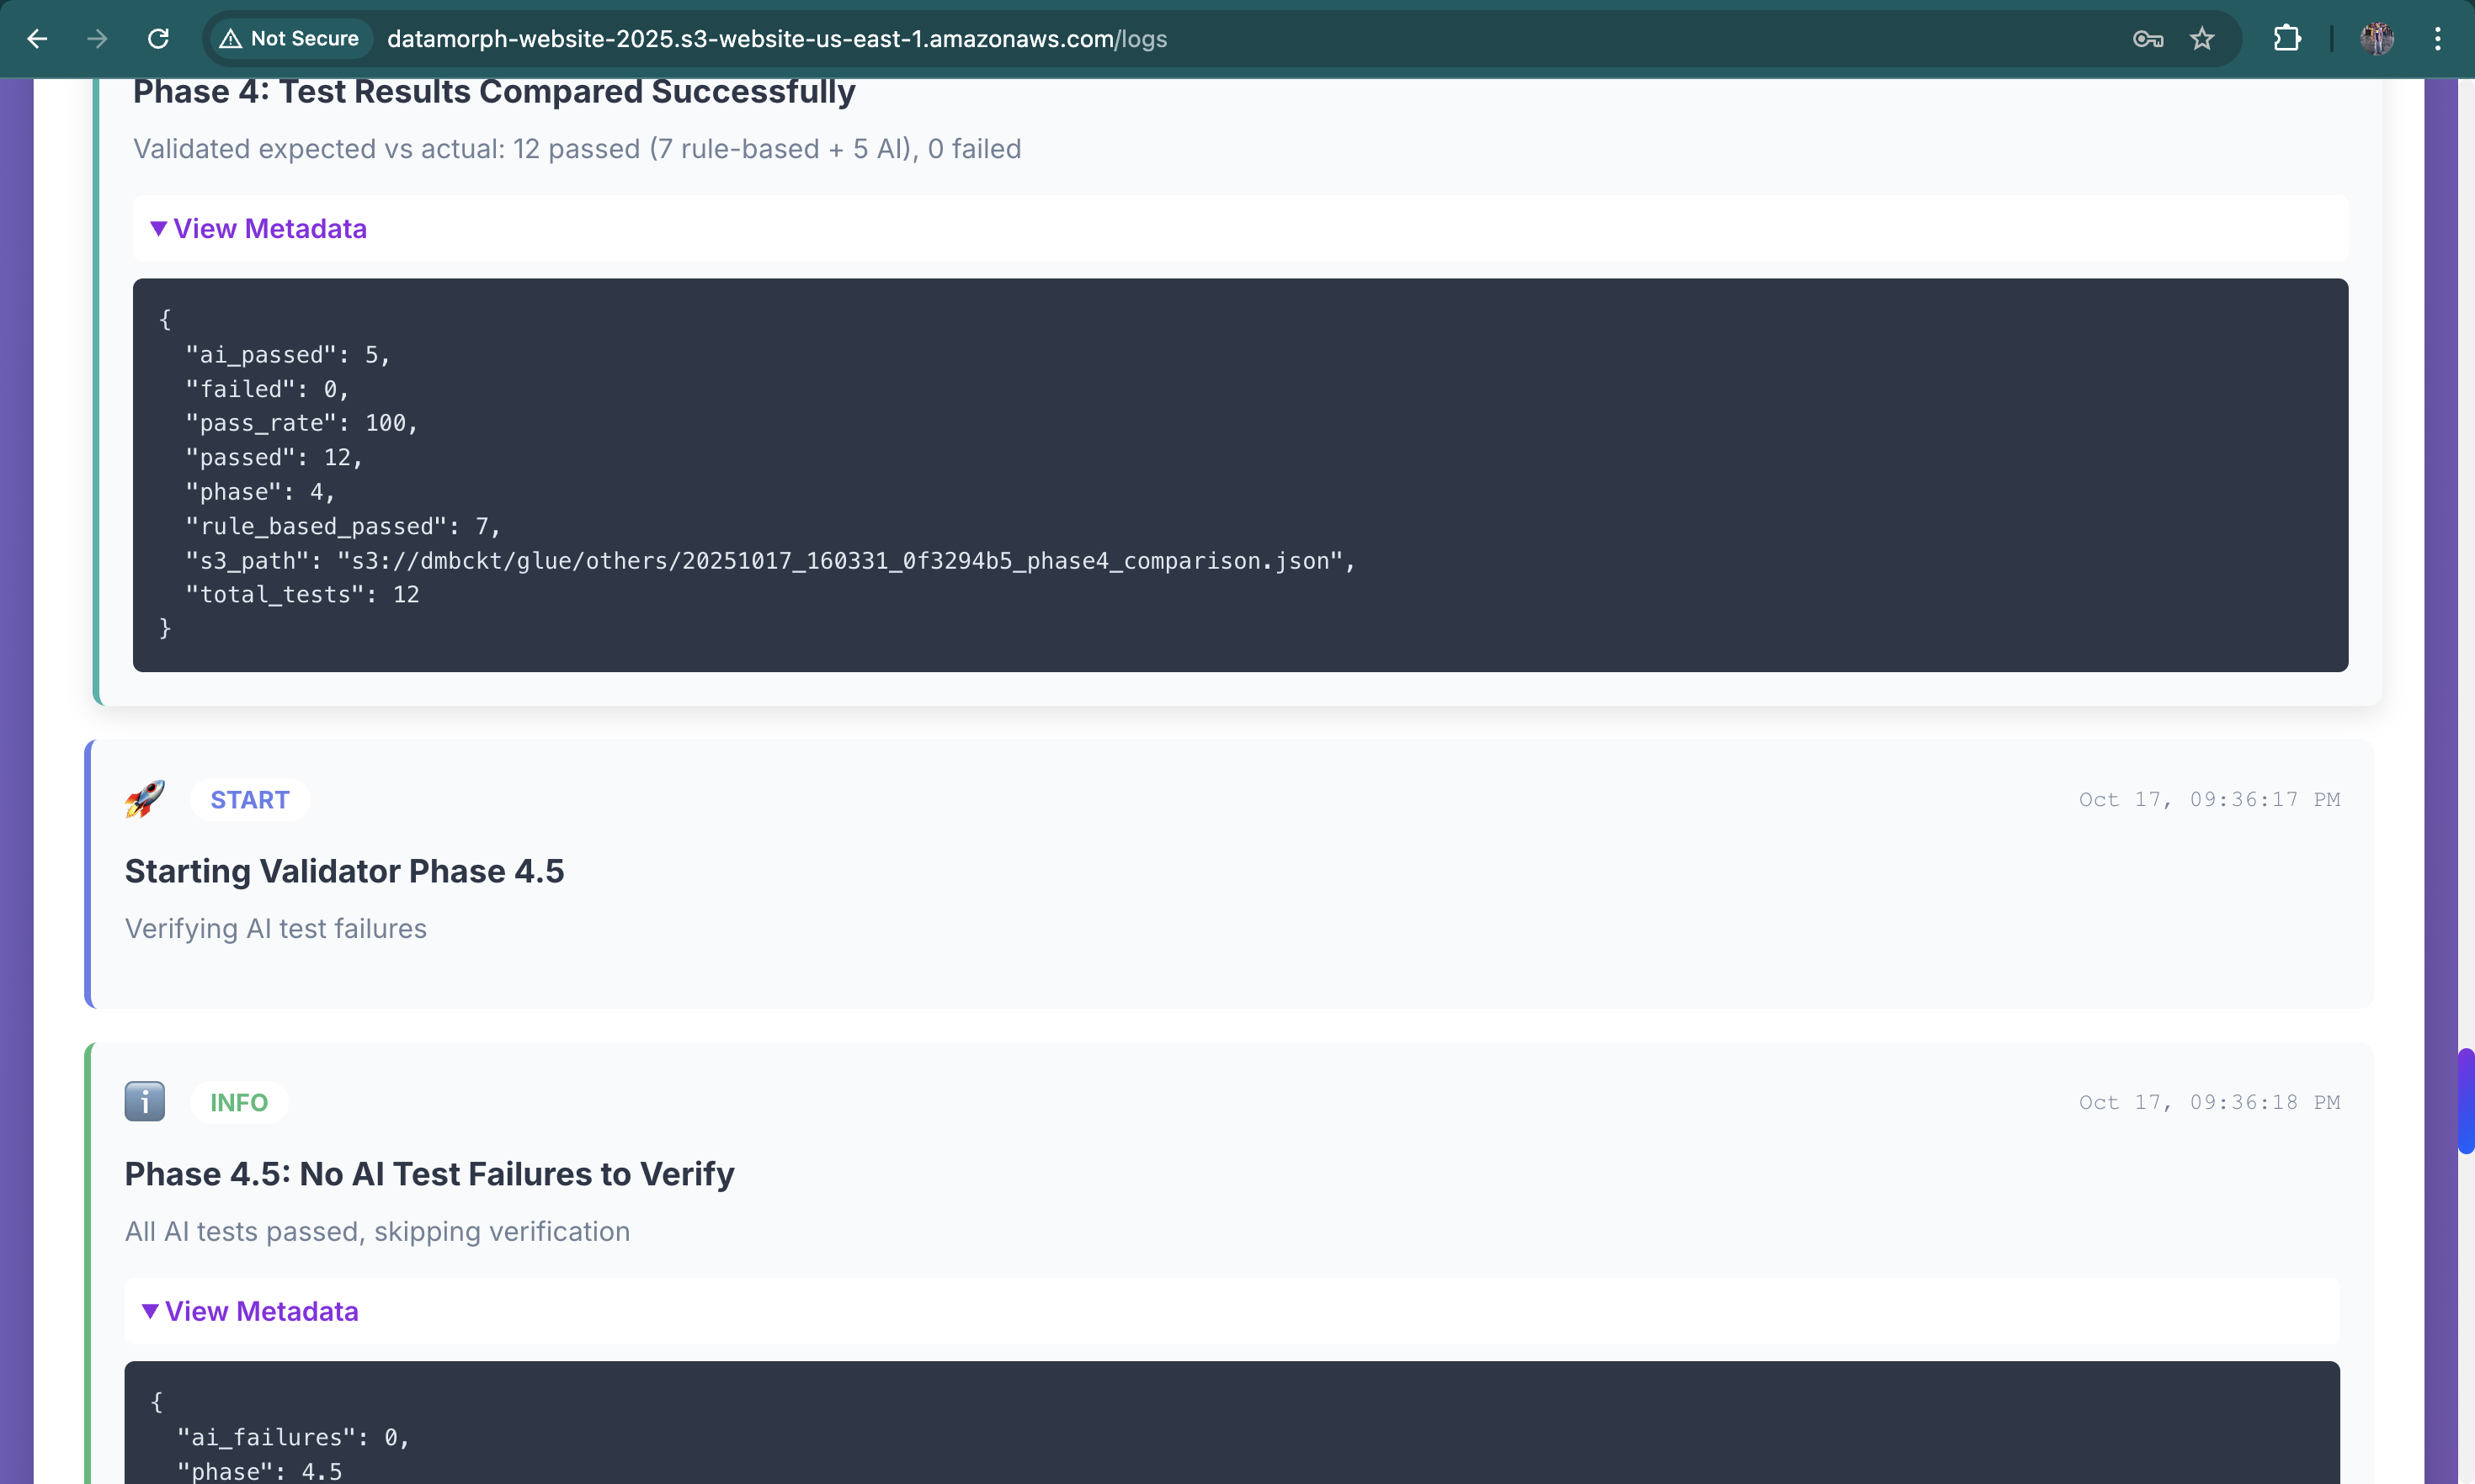Click the address bar URL field

pos(776,39)
